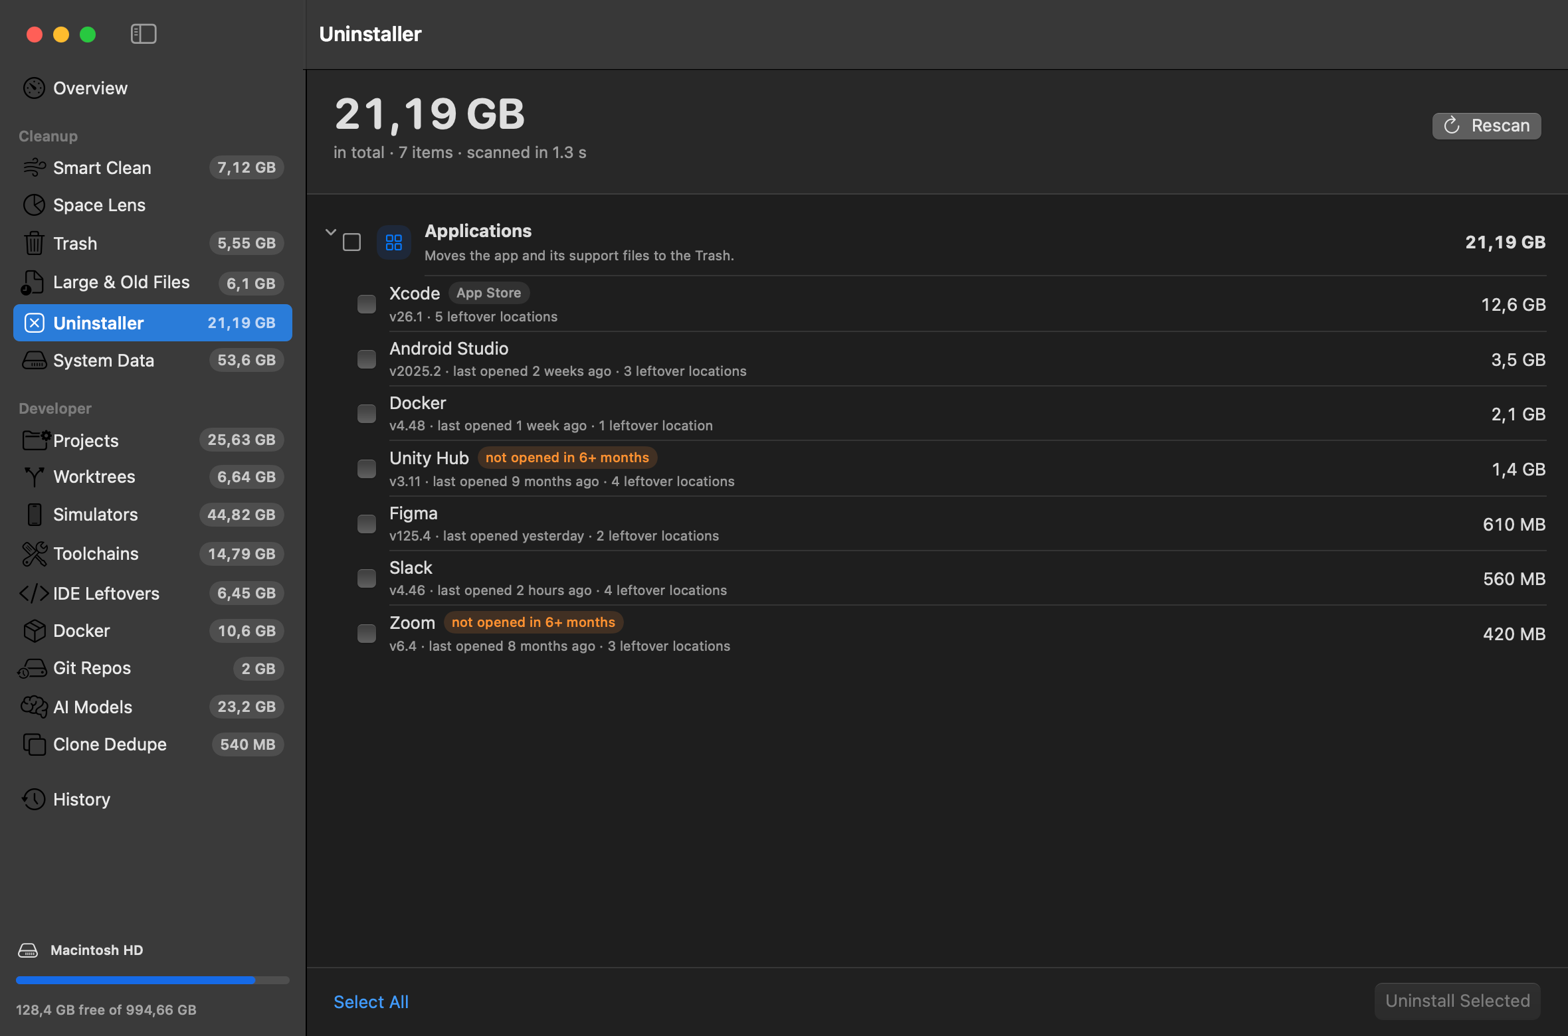
Task: Click the Uninstaller X-box icon
Action: tap(35, 323)
